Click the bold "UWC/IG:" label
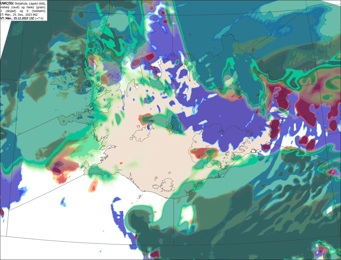Viewport: 341px width, 260px height. 7,3
